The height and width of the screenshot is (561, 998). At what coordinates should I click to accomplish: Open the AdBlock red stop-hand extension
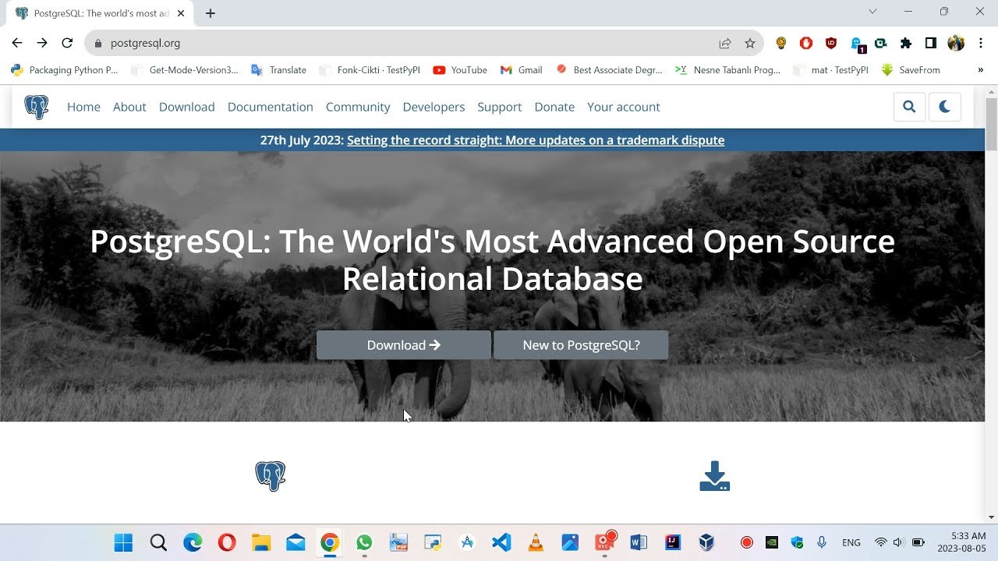806,44
